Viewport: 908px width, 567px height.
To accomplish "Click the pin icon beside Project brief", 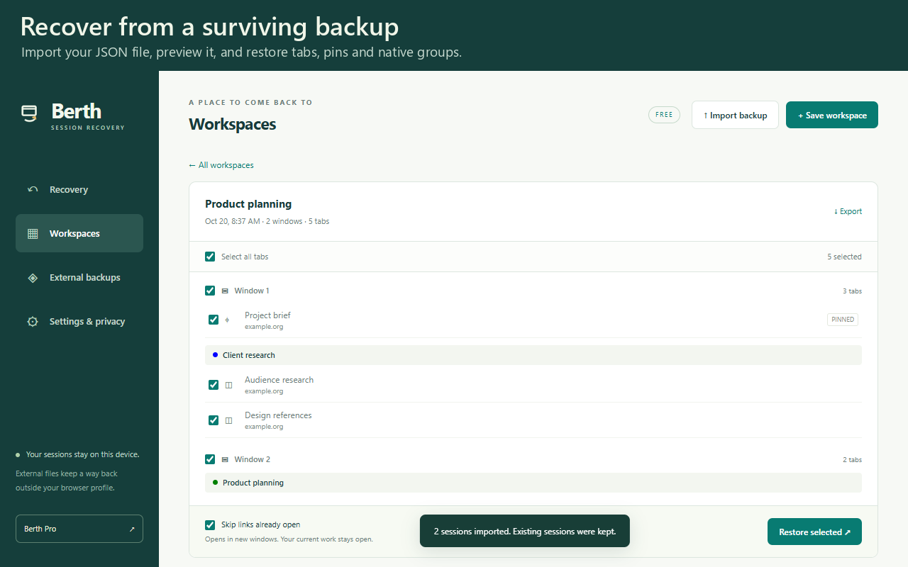I will (228, 320).
